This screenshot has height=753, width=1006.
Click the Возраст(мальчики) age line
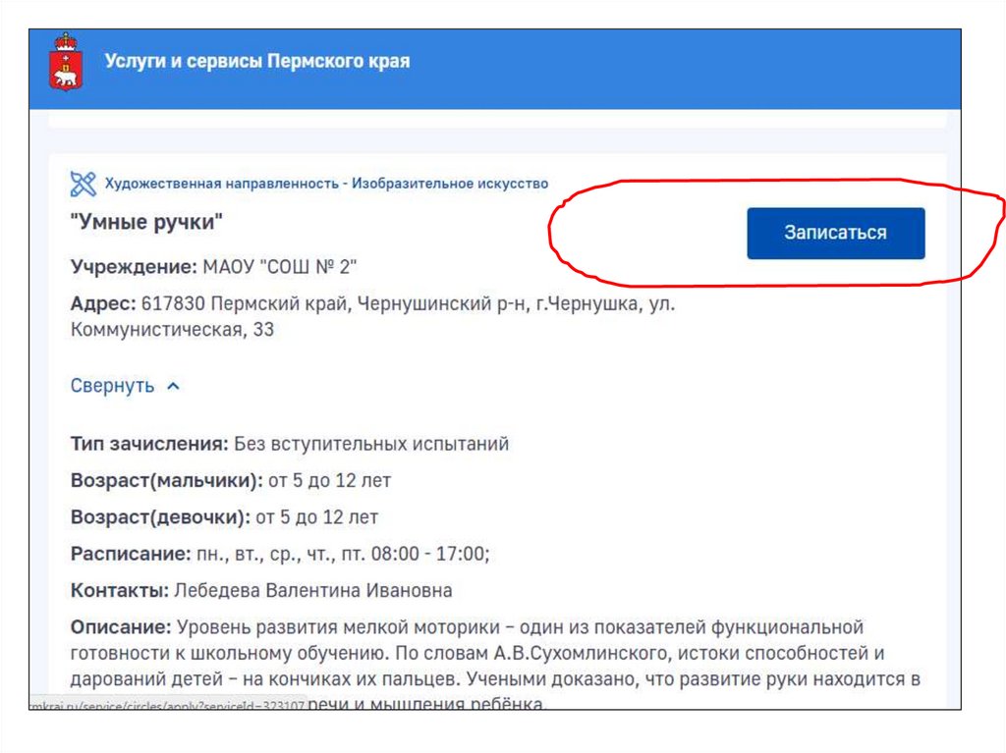pos(230,481)
